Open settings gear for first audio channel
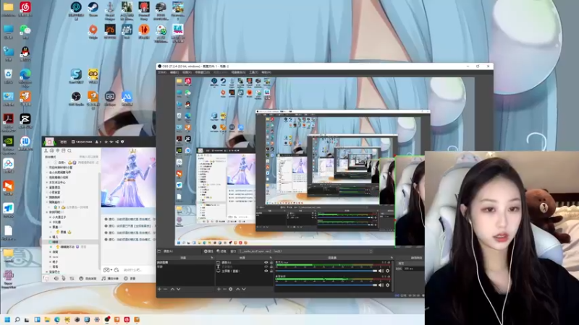Viewport: 579px width, 325px height. (x=387, y=271)
